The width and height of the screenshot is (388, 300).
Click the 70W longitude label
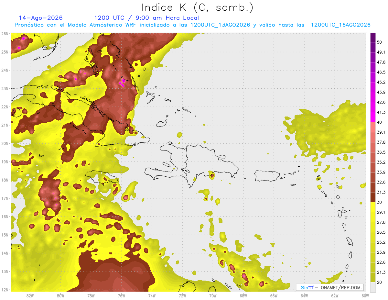213,295
